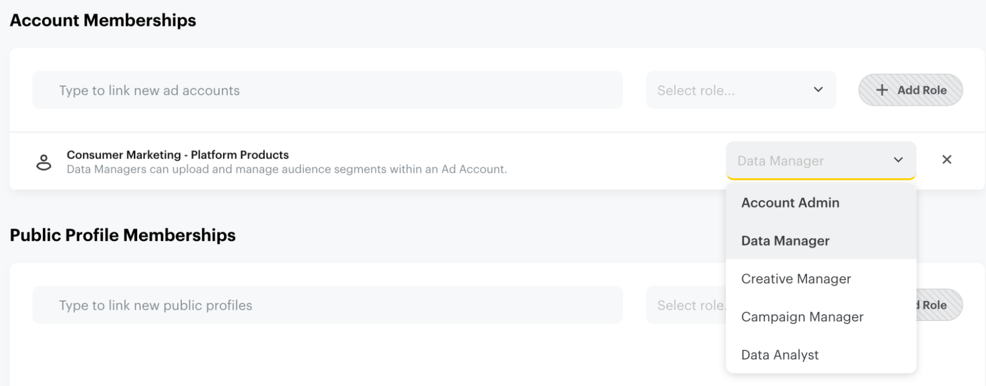Select the highlighted Data Manager role option
Screen dimensions: 986x386
pyautogui.click(x=785, y=240)
